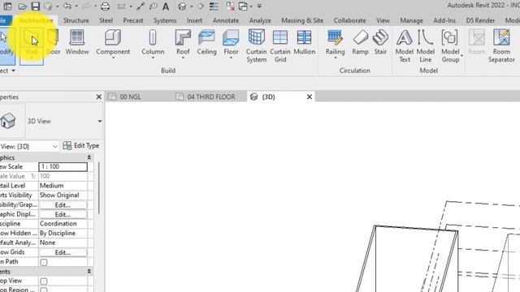Click Edit for Show Grids

[63, 252]
